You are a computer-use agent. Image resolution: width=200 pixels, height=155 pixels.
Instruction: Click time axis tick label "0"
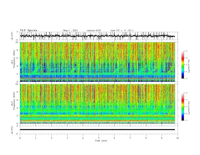20,138
